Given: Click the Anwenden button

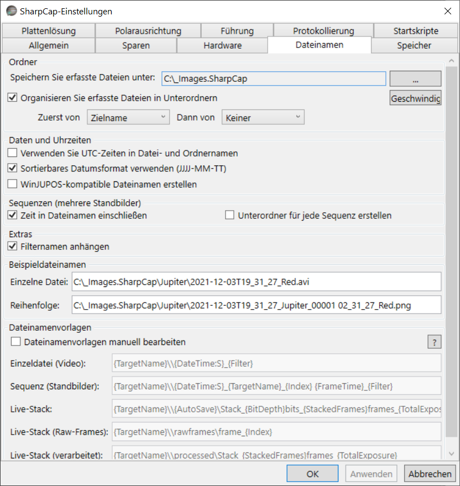Looking at the screenshot, I should coord(372,474).
